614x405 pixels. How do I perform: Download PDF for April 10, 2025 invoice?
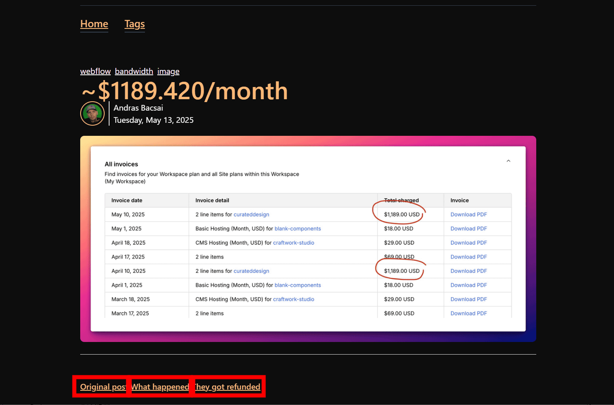(x=469, y=271)
